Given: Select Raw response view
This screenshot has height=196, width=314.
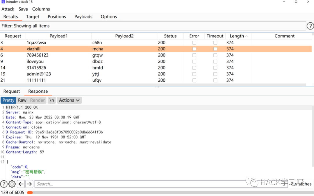Looking at the screenshot, I should click(x=22, y=100).
